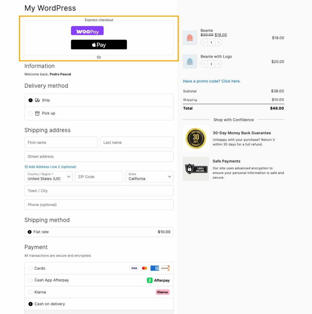
Task: Click the pink Klarna badge
Action: click(163, 292)
